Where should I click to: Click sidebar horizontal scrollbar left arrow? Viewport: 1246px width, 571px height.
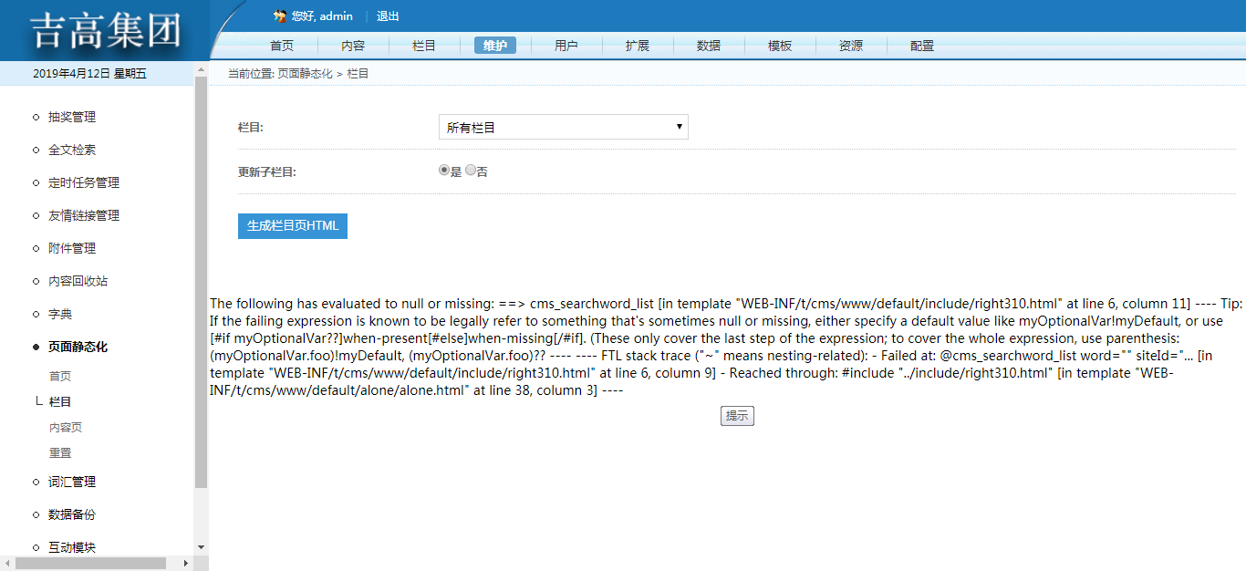point(7,564)
